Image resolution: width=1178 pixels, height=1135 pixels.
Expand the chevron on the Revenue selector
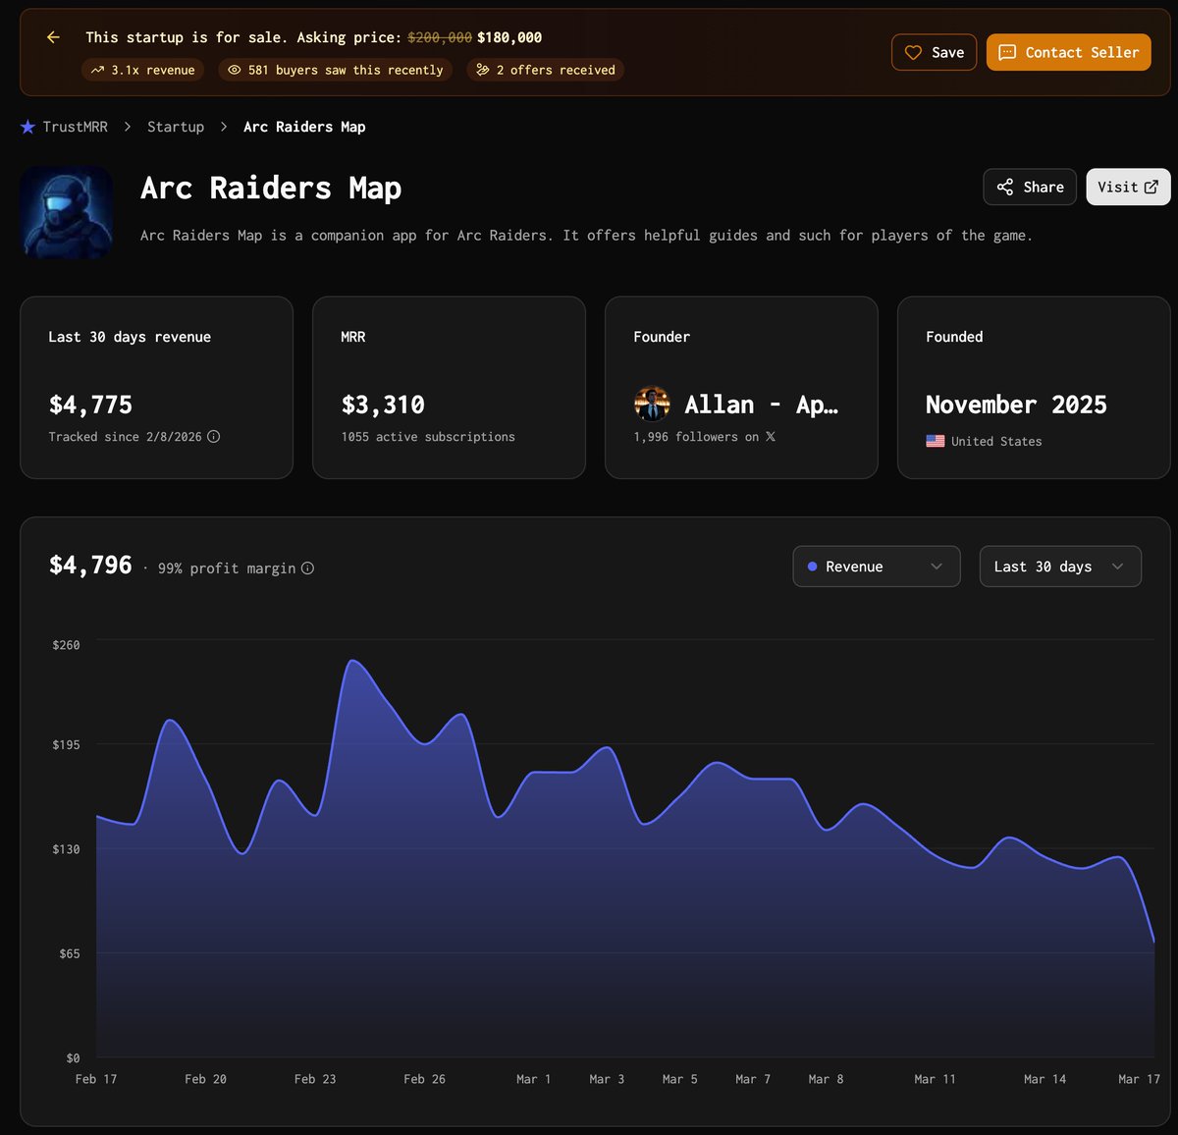tap(937, 567)
